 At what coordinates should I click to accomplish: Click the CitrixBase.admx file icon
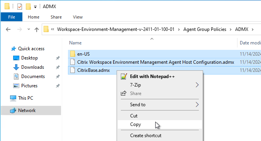73,70
